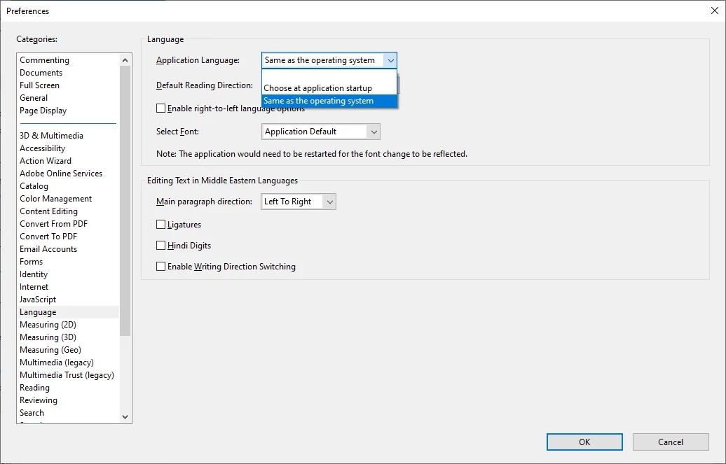Toggle the Hindi Digits checkbox
The image size is (726, 464).
(160, 245)
